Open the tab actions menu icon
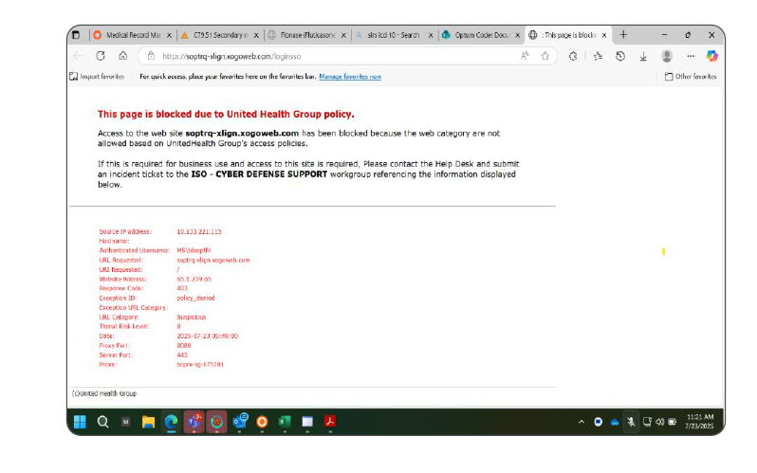The width and height of the screenshot is (757, 473). pyautogui.click(x=76, y=35)
